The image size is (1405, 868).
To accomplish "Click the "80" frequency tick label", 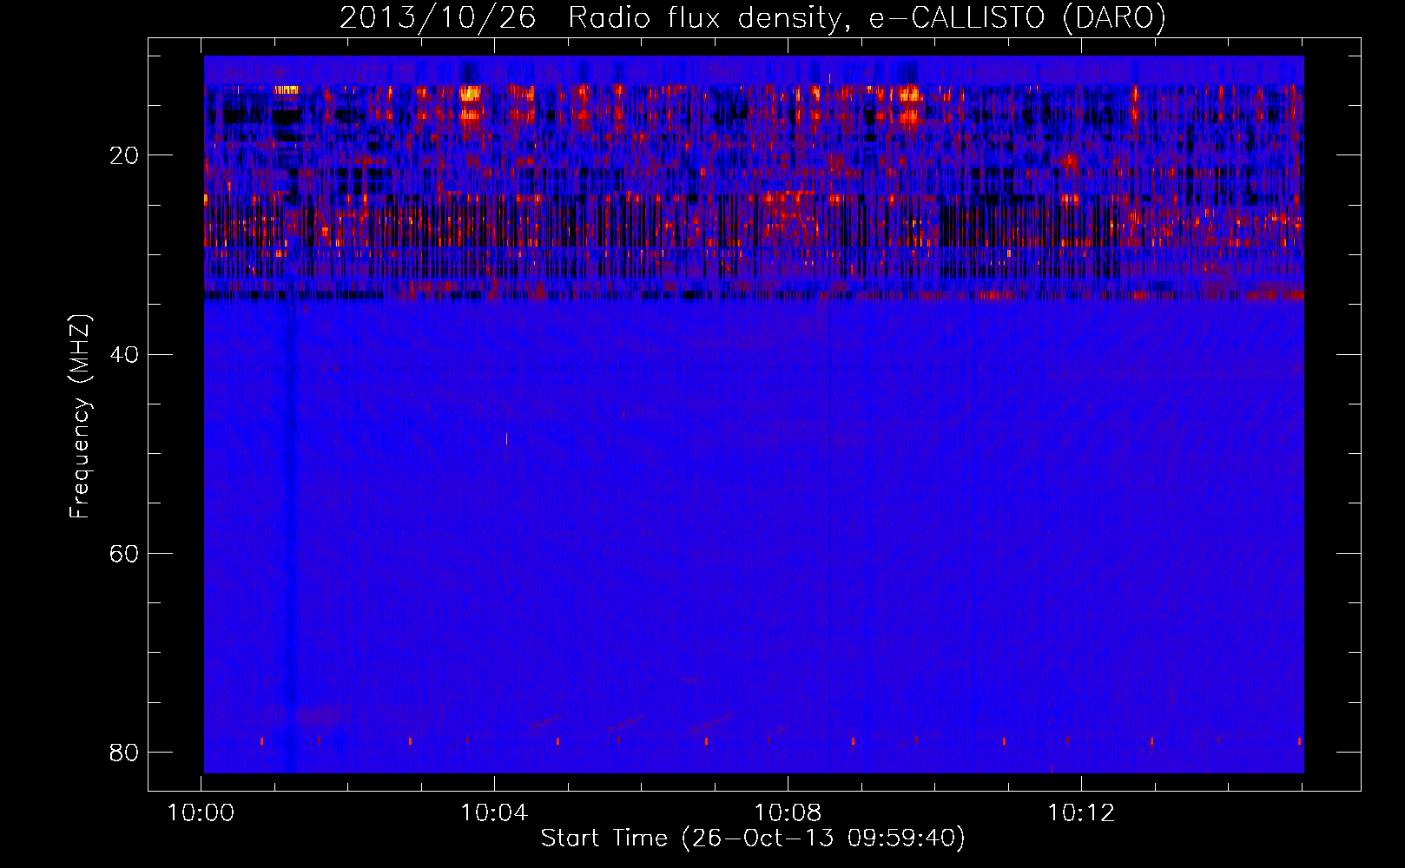I will tap(124, 752).
